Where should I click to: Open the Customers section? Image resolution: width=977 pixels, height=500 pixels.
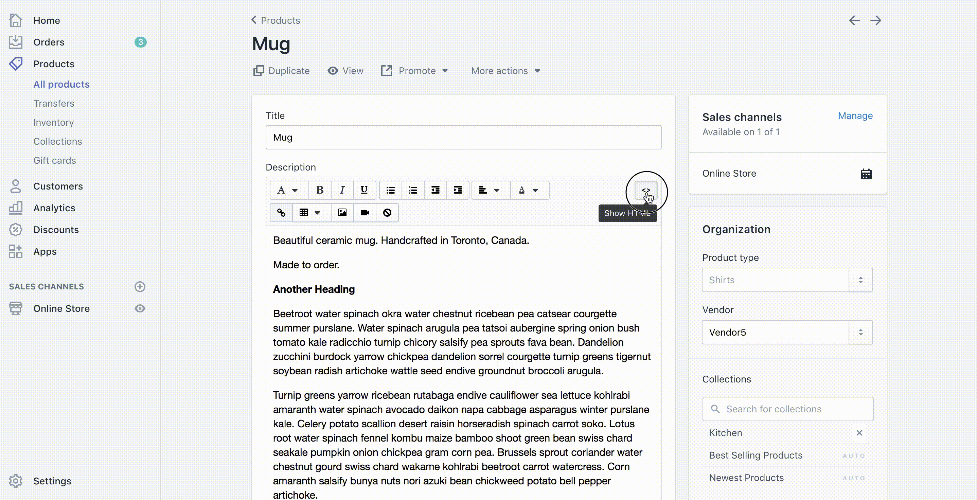pyautogui.click(x=58, y=186)
